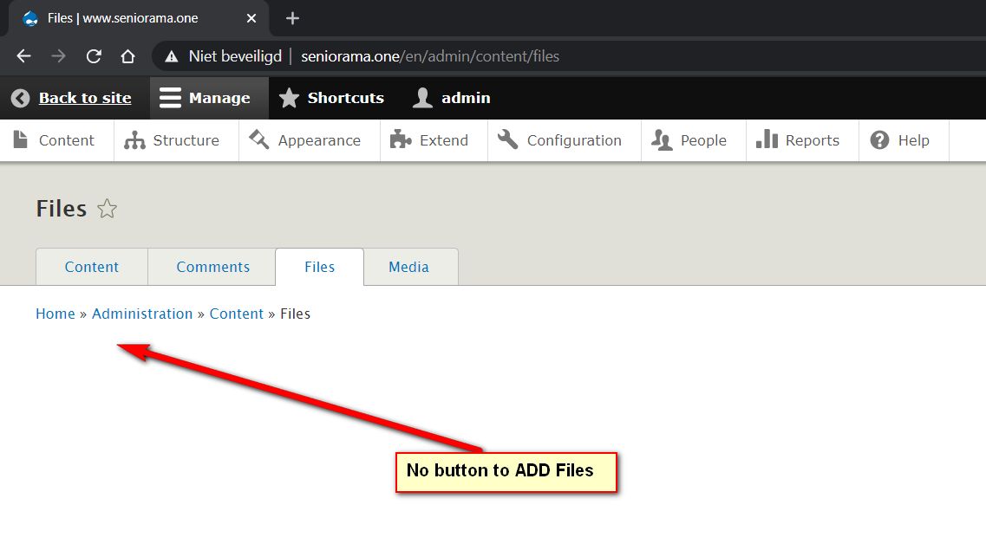Add Files page to shortcuts star
Viewport: 986px width, 550px height.
(108, 209)
